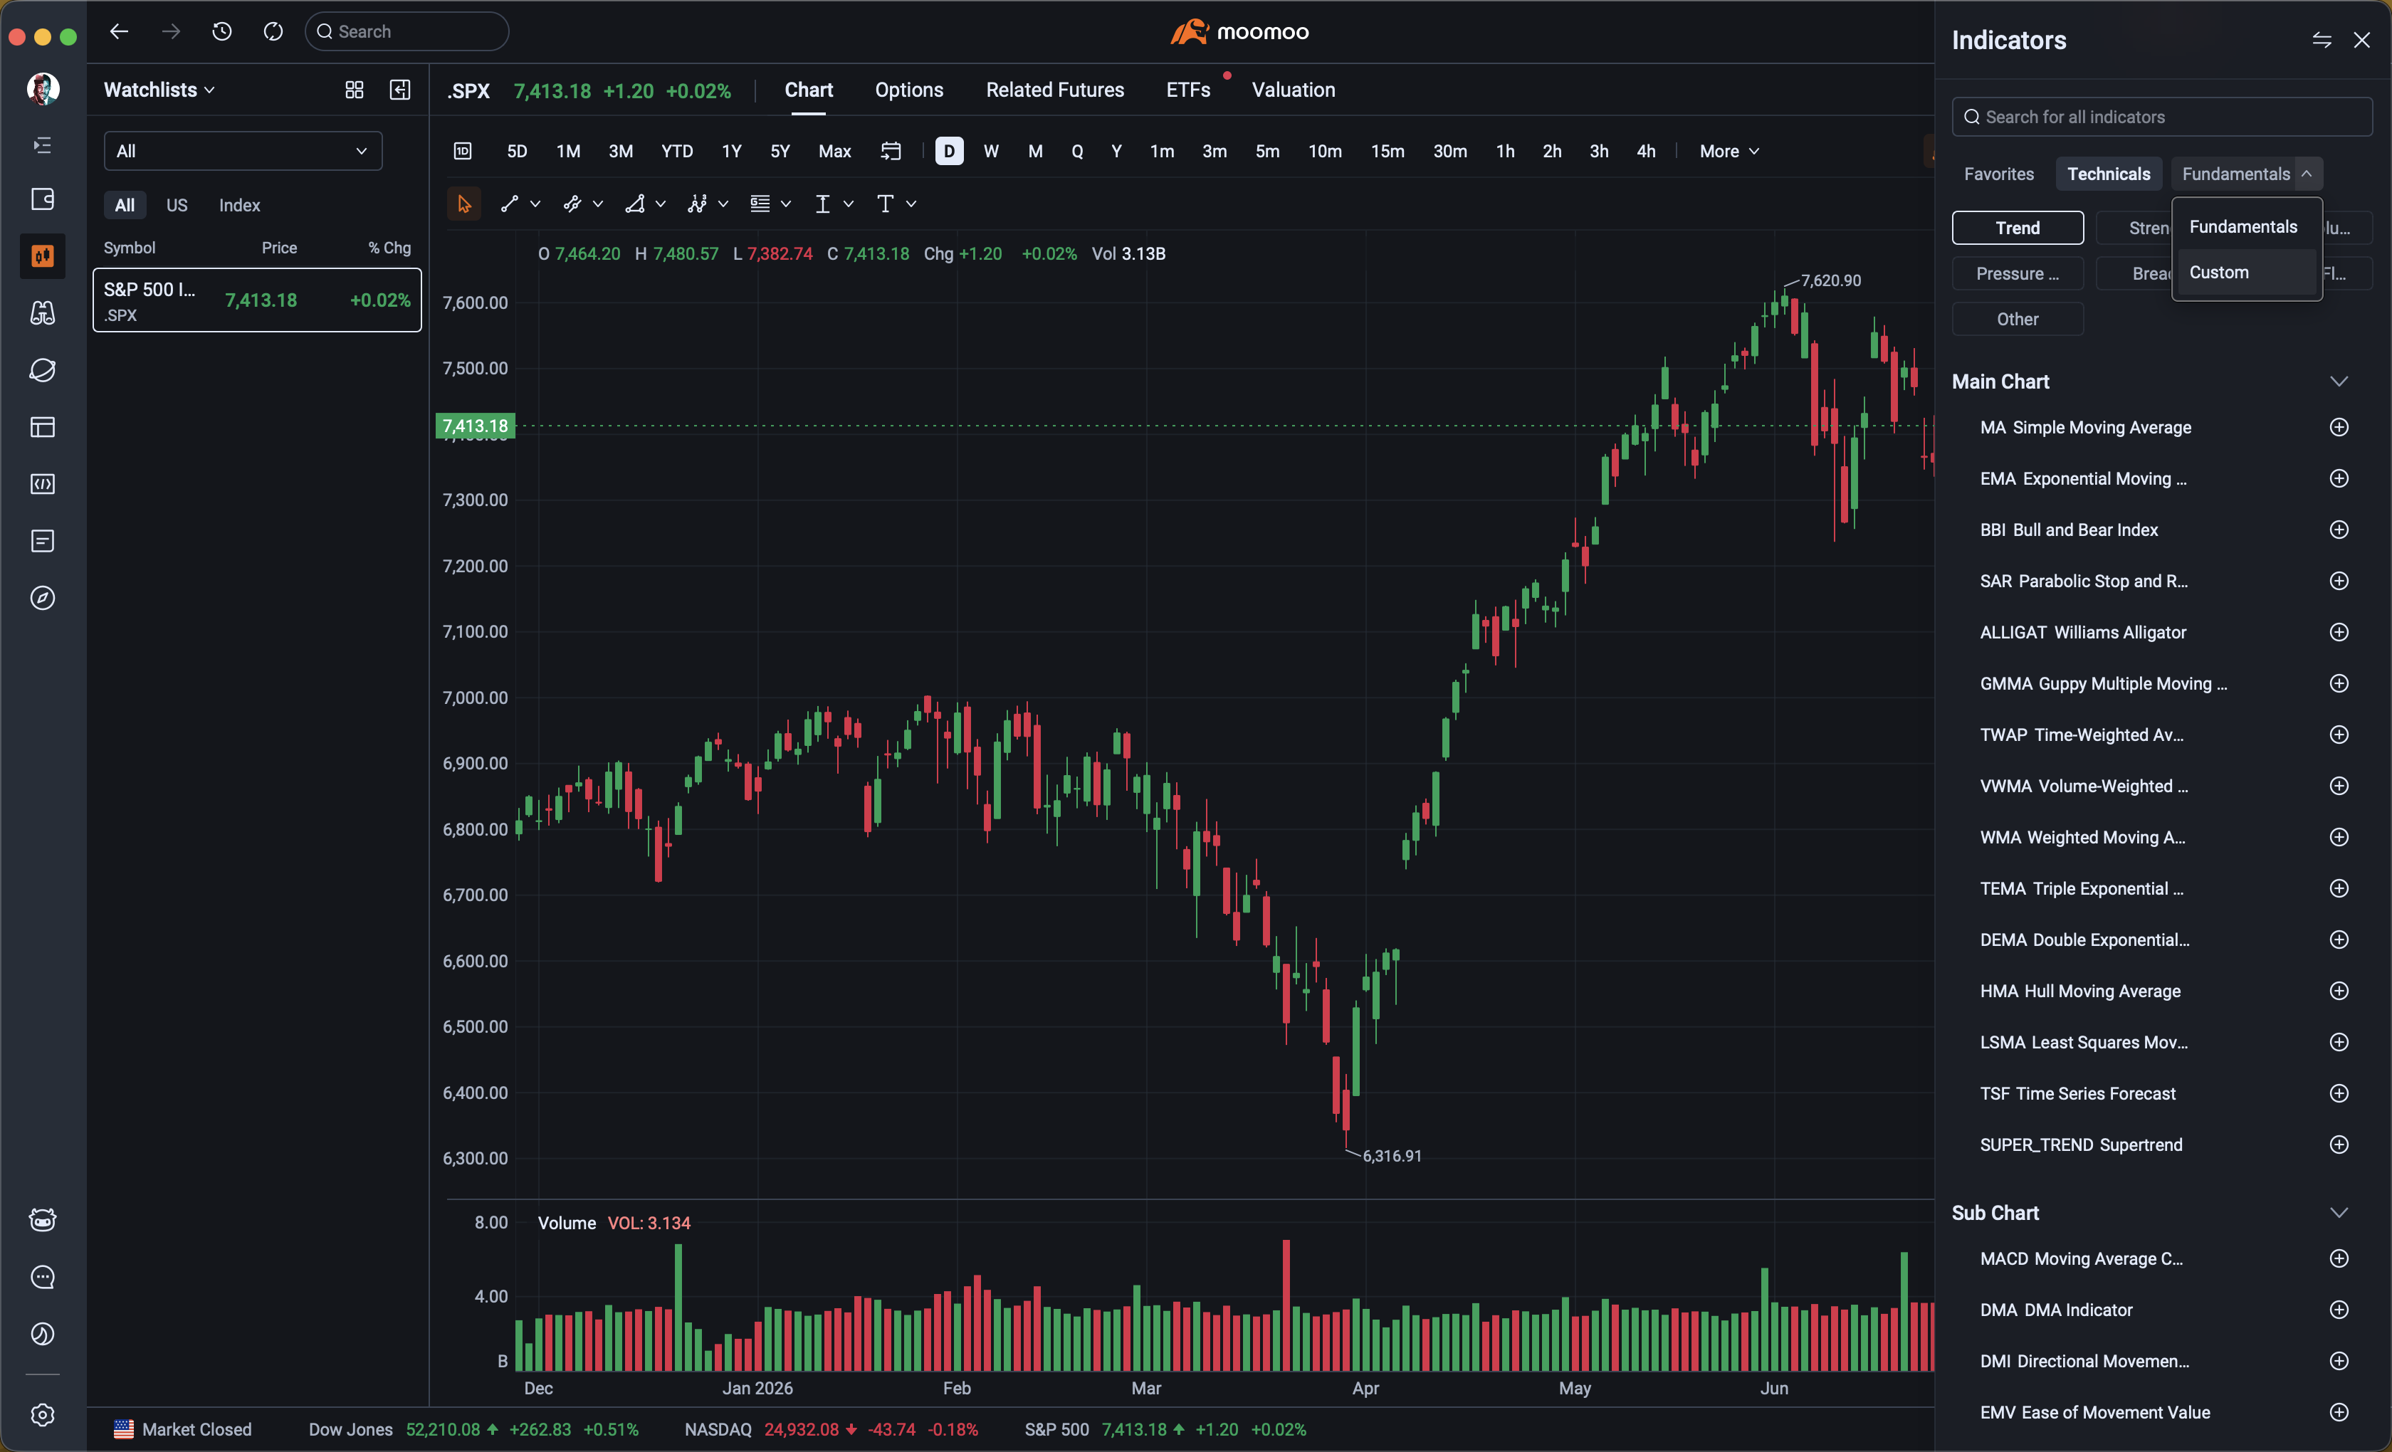
Task: Open the Watchlists dropdown
Action: click(159, 89)
